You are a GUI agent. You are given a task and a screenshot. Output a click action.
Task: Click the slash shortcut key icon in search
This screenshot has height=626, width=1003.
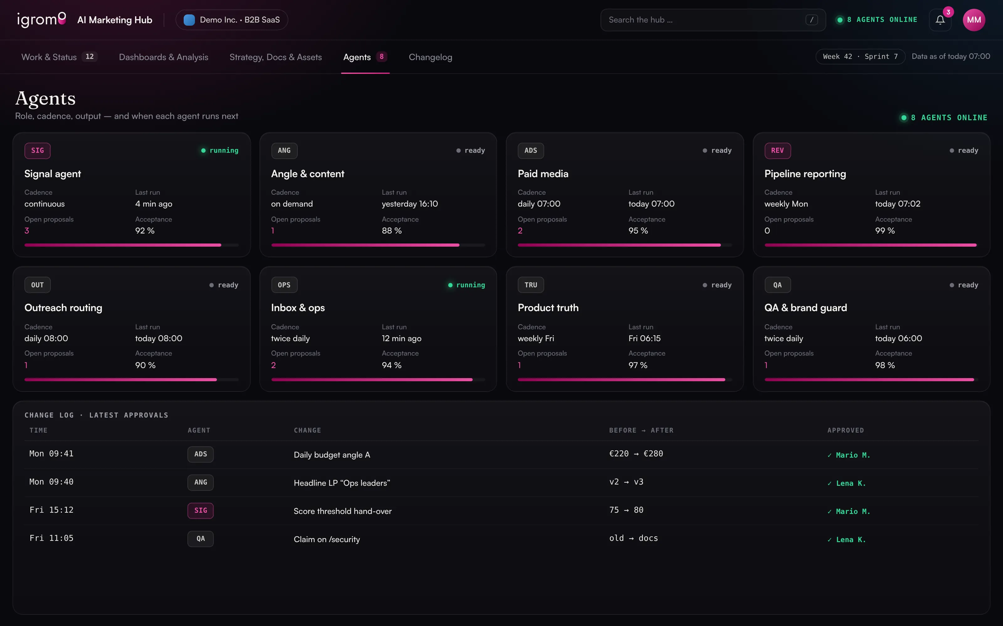coord(811,20)
